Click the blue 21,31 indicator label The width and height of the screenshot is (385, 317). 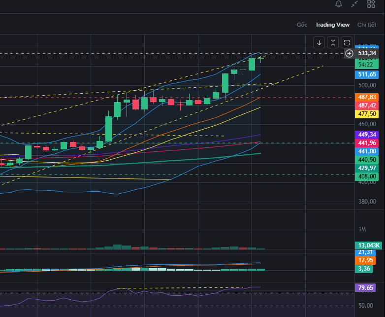(365, 252)
